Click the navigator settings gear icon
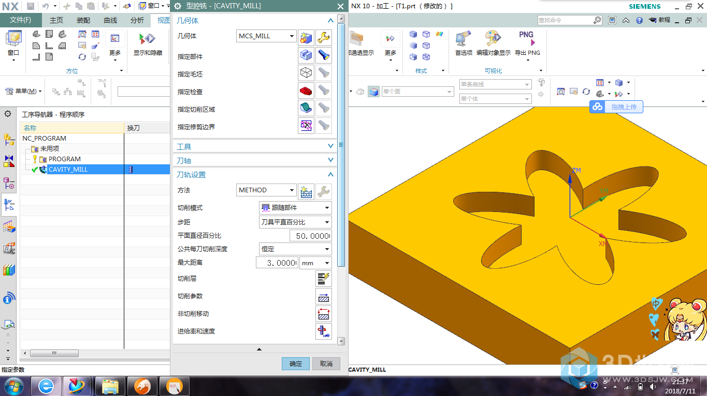707x396 pixels. [x=8, y=114]
